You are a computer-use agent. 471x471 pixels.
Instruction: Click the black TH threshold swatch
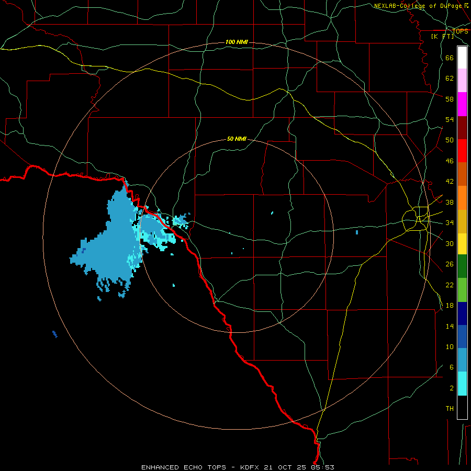tap(462, 407)
